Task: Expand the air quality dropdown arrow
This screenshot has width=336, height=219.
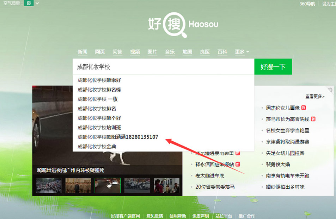Action: click(37, 4)
